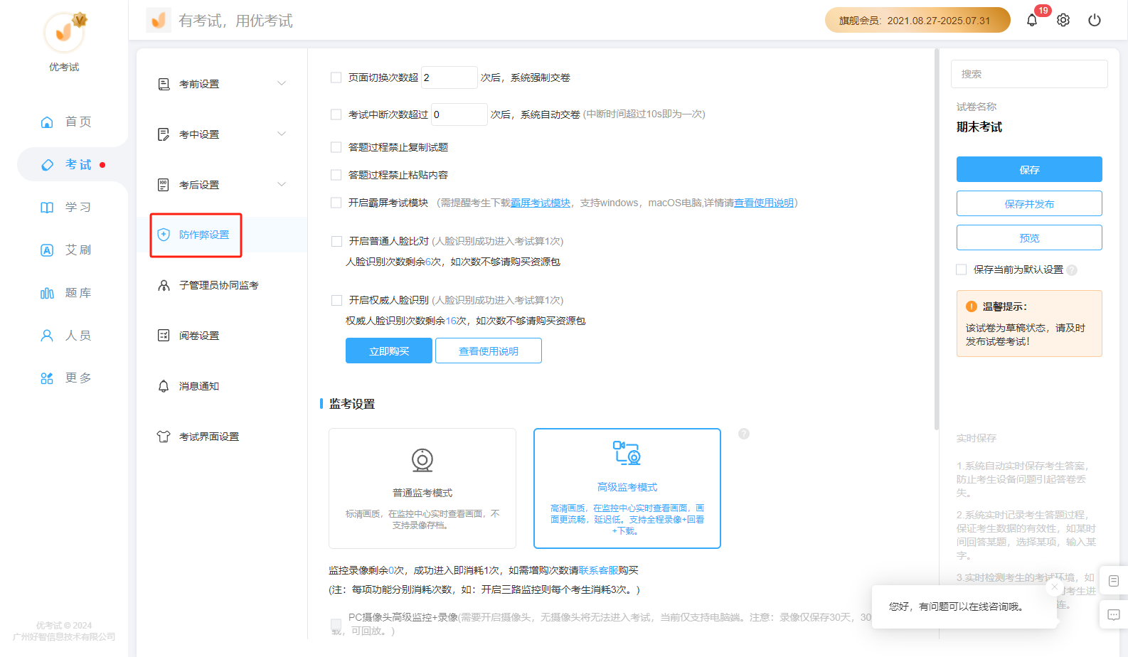Check 答题过程禁止复制试题
This screenshot has height=657, width=1128.
coord(336,147)
